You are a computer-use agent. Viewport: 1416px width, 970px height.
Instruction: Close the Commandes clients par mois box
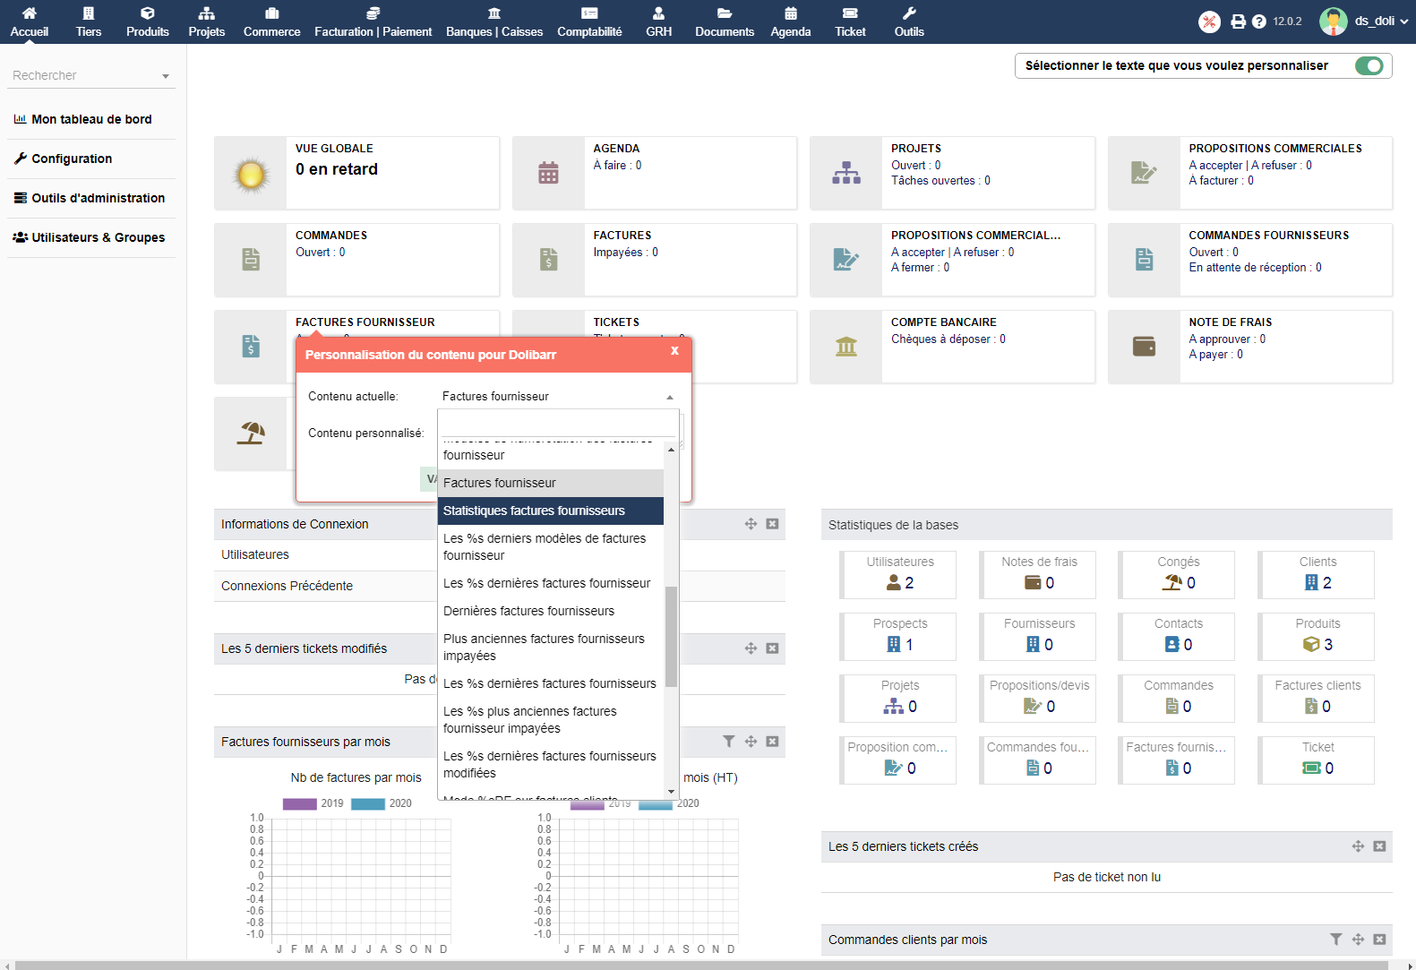coord(1379,940)
